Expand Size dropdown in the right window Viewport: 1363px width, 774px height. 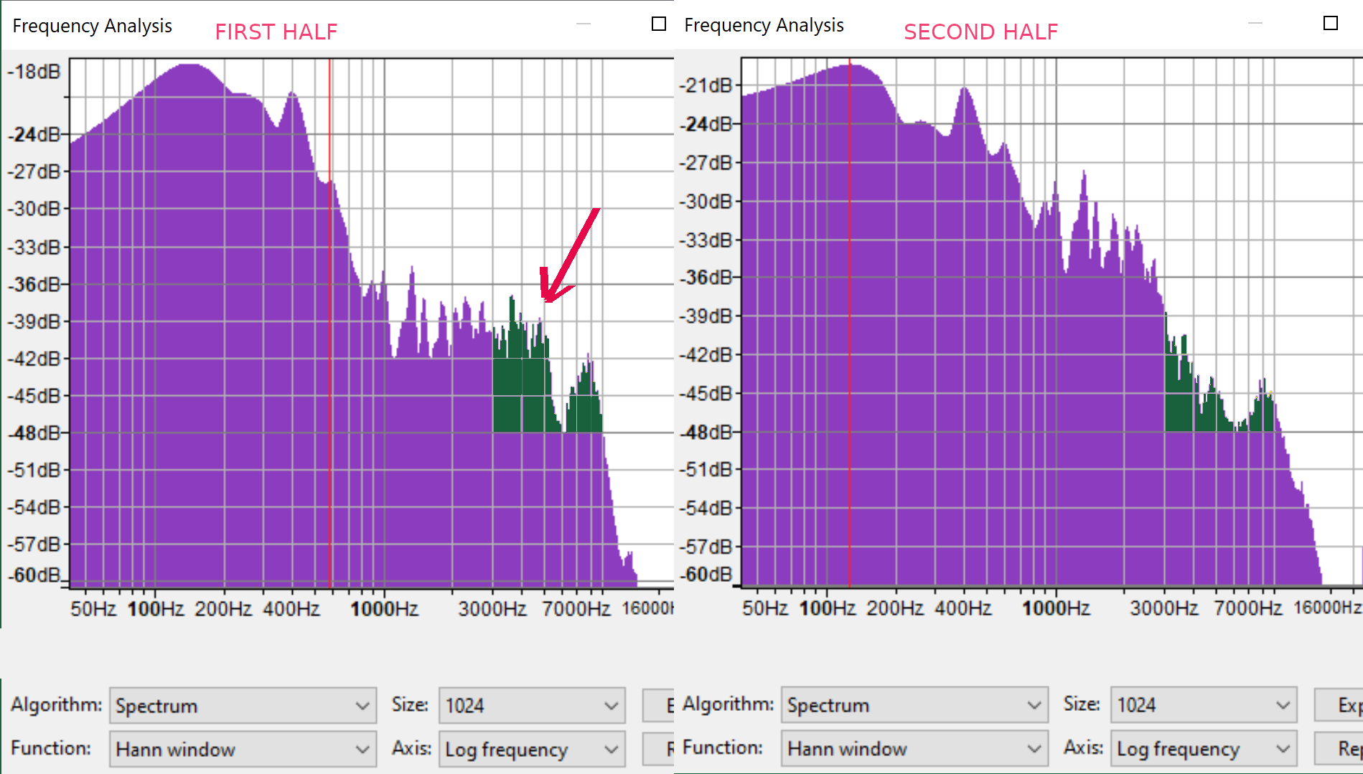point(1204,705)
